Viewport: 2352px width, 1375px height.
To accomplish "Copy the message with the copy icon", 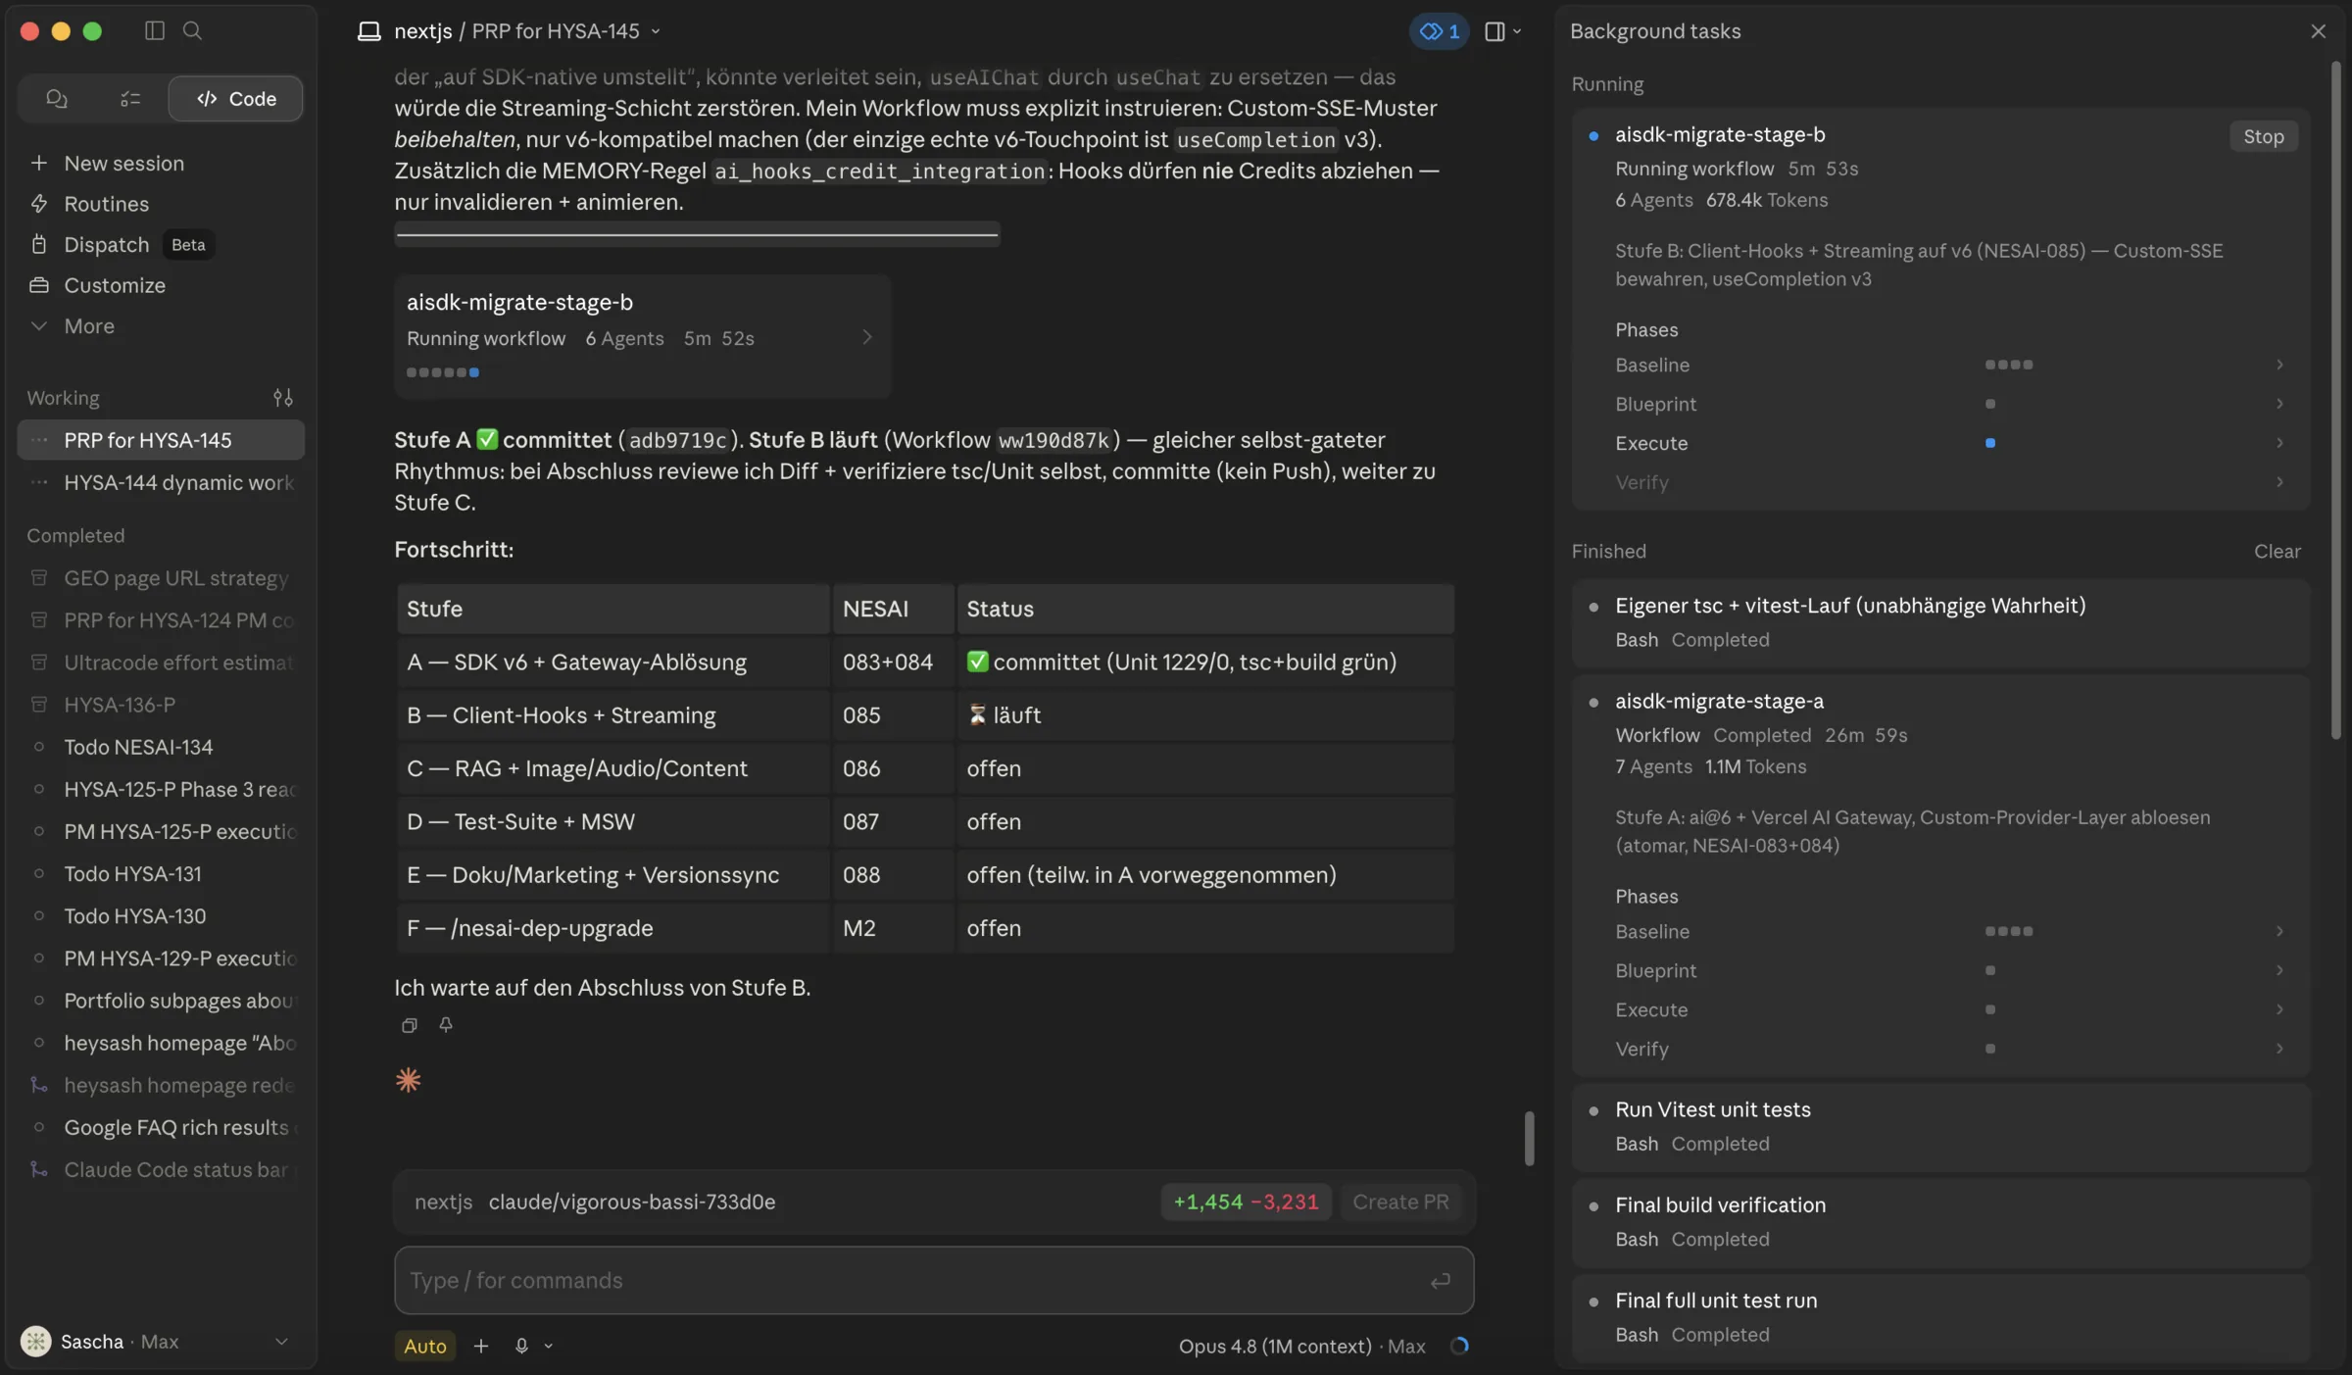I will click(x=410, y=1025).
